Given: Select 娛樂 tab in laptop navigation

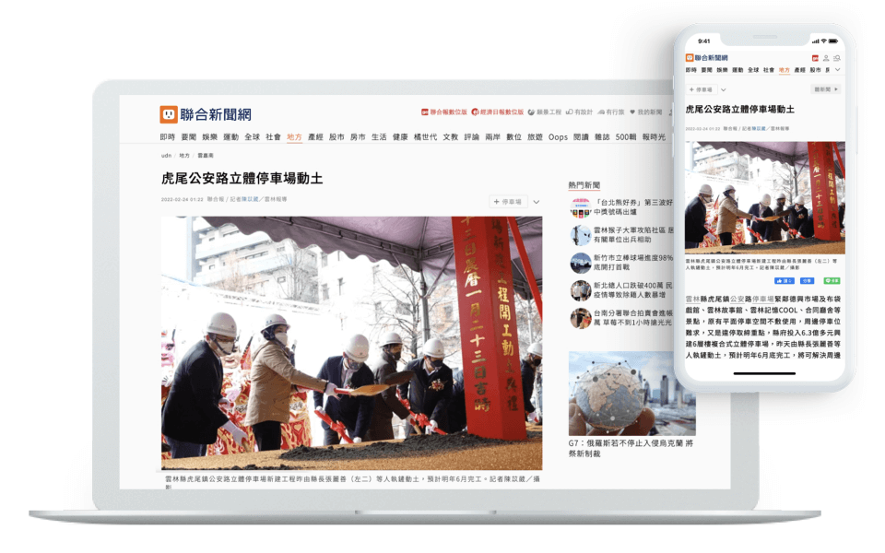Looking at the screenshot, I should 209,137.
